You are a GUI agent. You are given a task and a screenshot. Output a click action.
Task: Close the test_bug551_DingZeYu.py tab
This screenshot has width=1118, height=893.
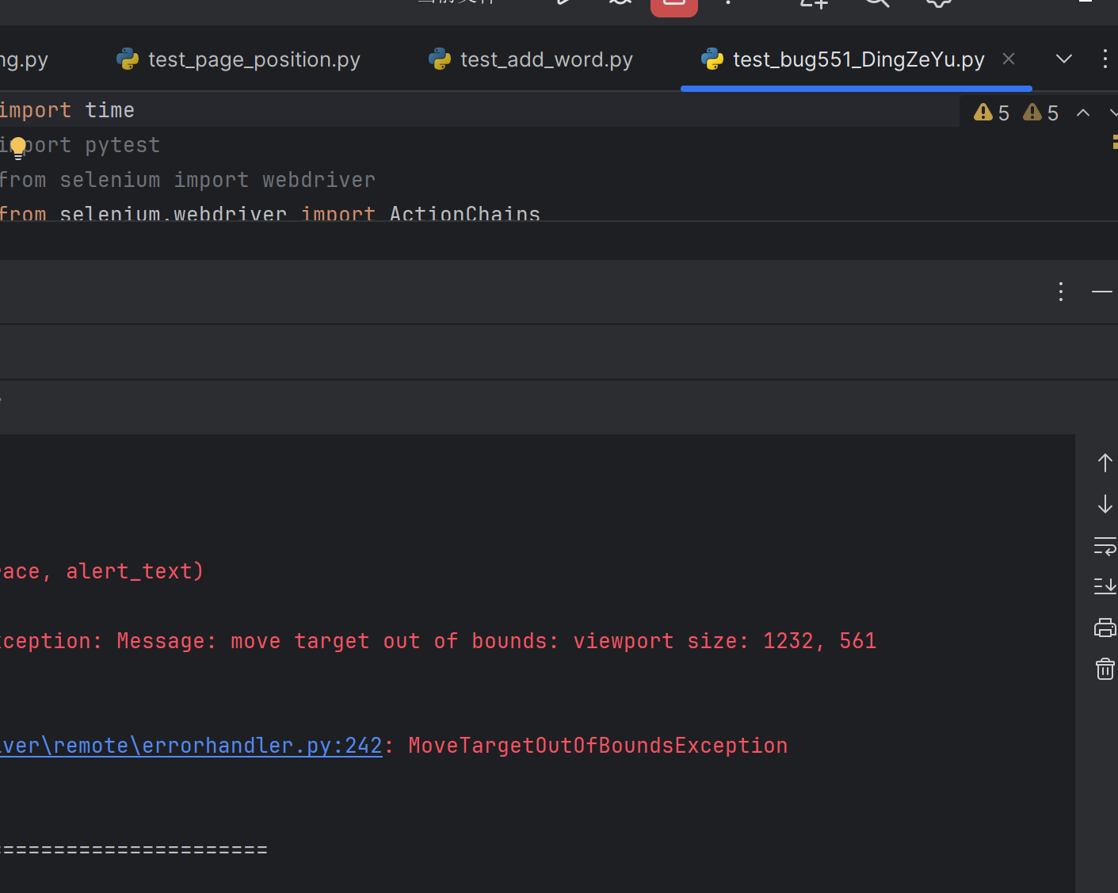point(1009,59)
